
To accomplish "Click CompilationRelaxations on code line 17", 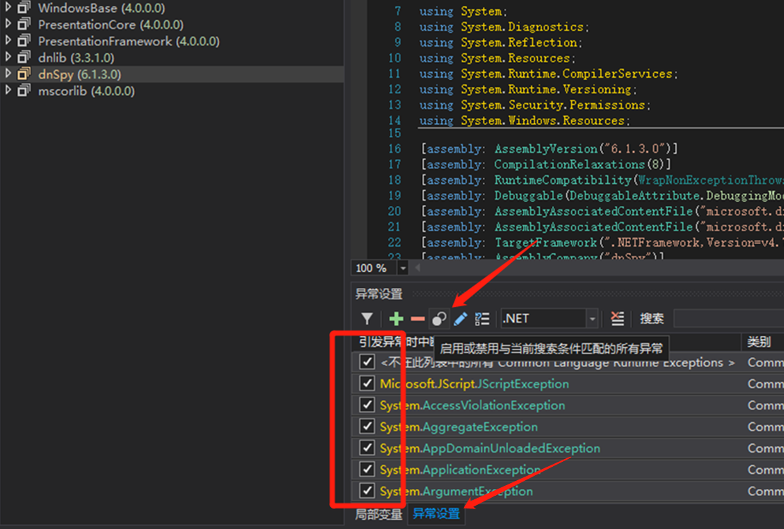I will [x=570, y=164].
